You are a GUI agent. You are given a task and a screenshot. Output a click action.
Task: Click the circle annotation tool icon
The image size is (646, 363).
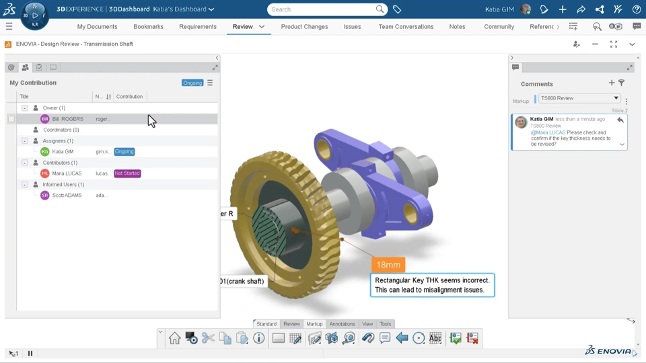pos(419,338)
